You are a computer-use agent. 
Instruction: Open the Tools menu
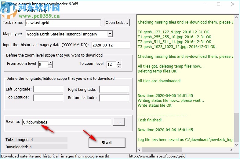(x=30, y=11)
